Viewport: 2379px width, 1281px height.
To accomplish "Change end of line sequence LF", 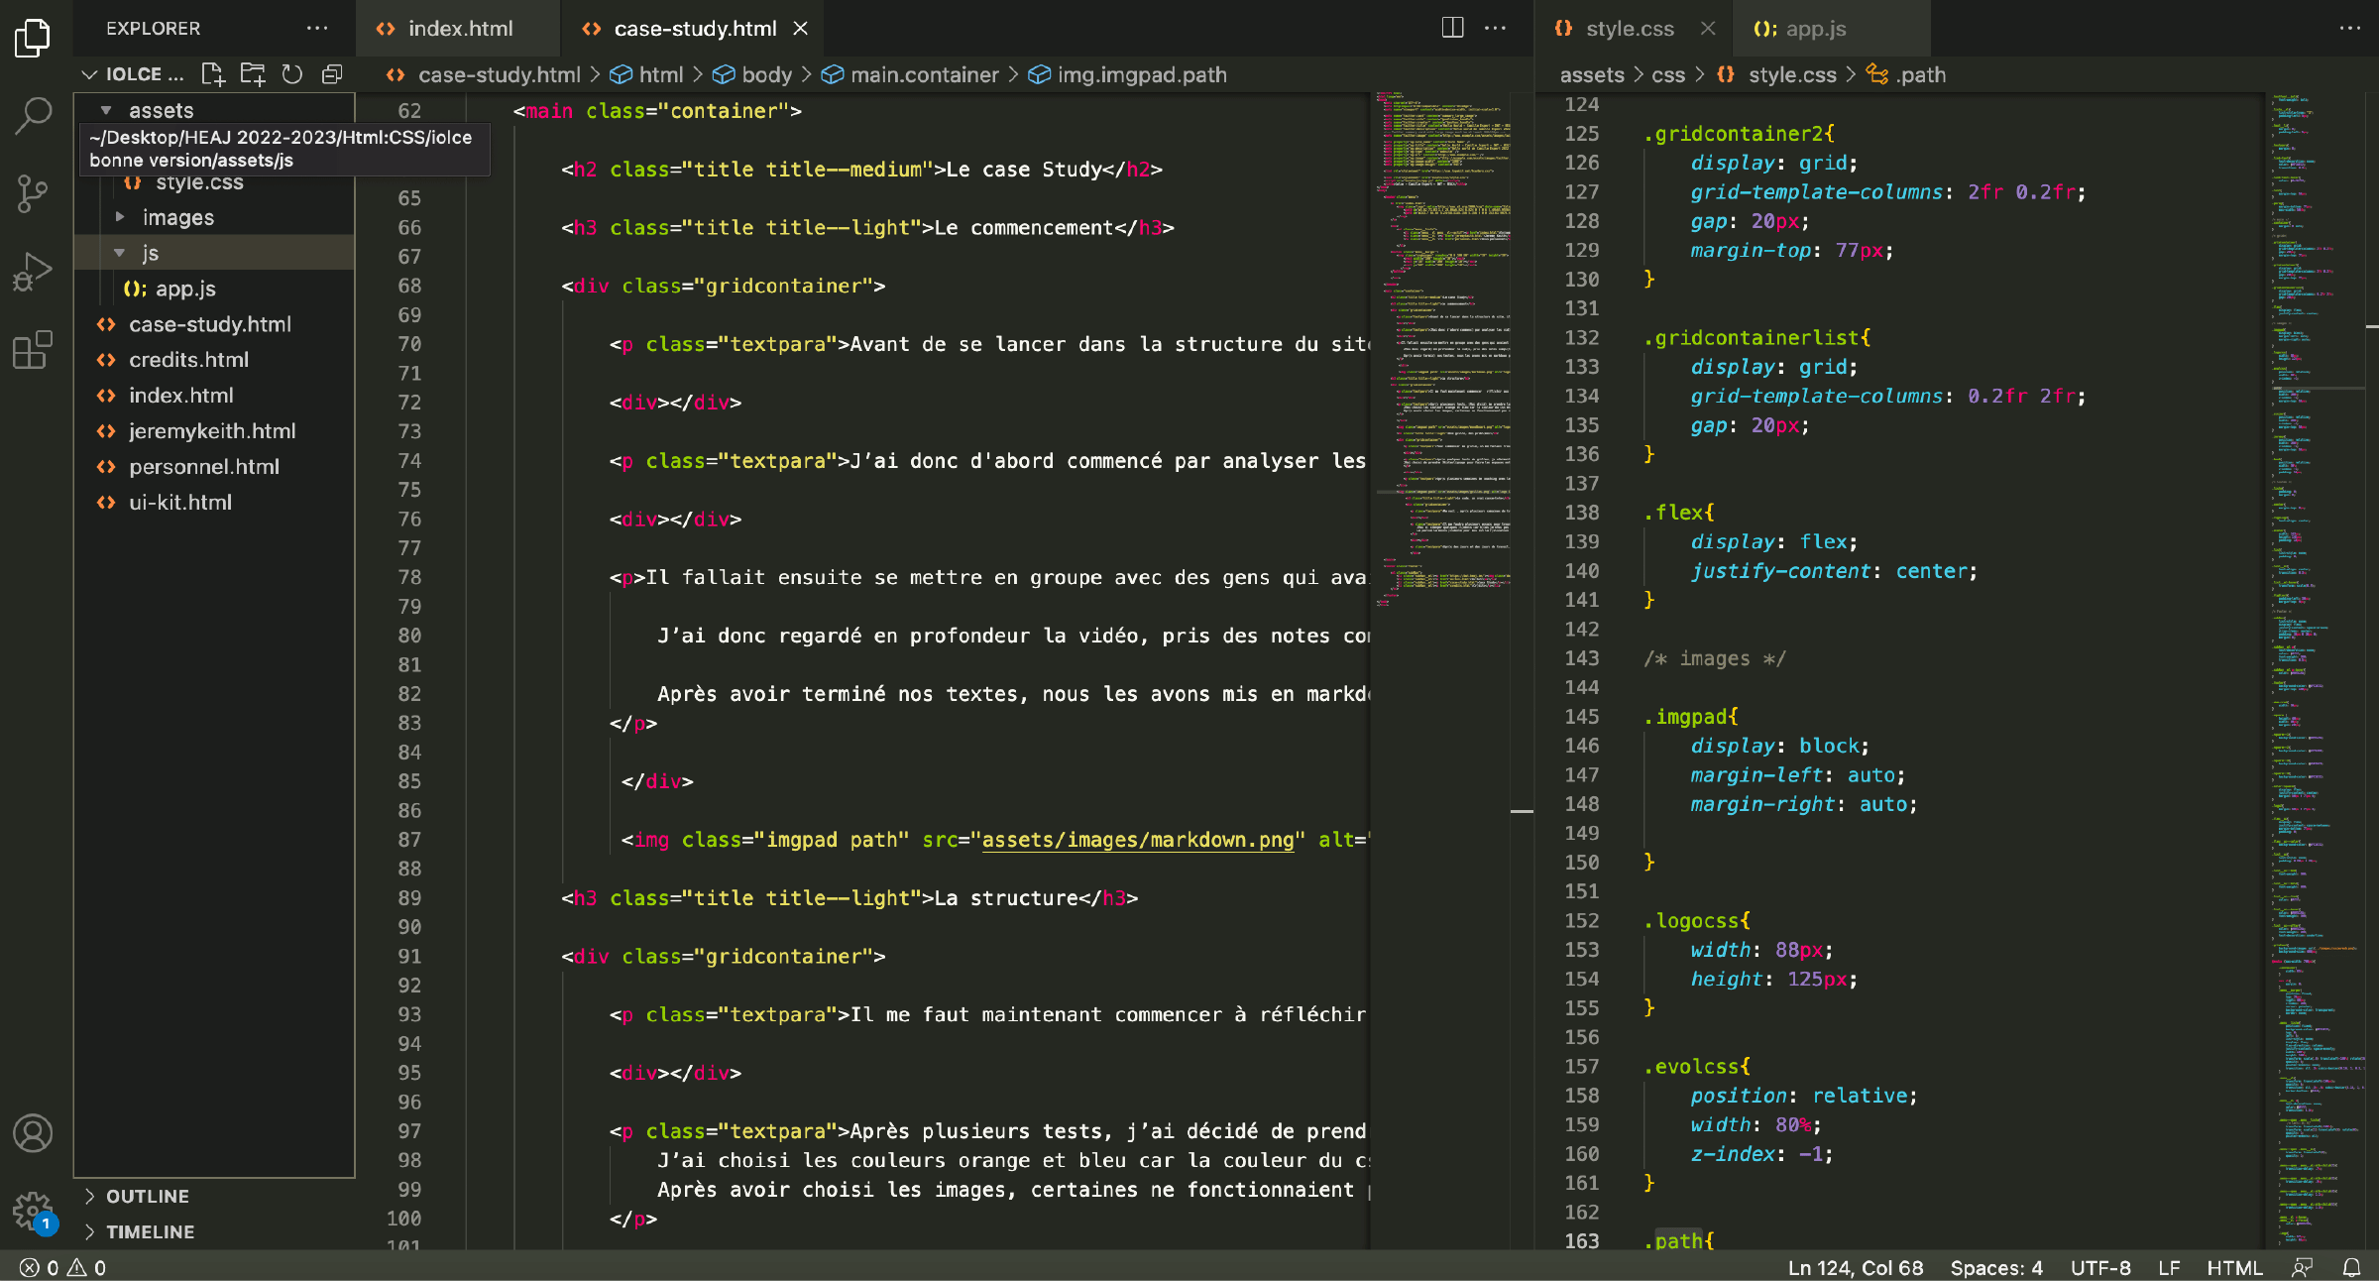I will 2169,1268.
